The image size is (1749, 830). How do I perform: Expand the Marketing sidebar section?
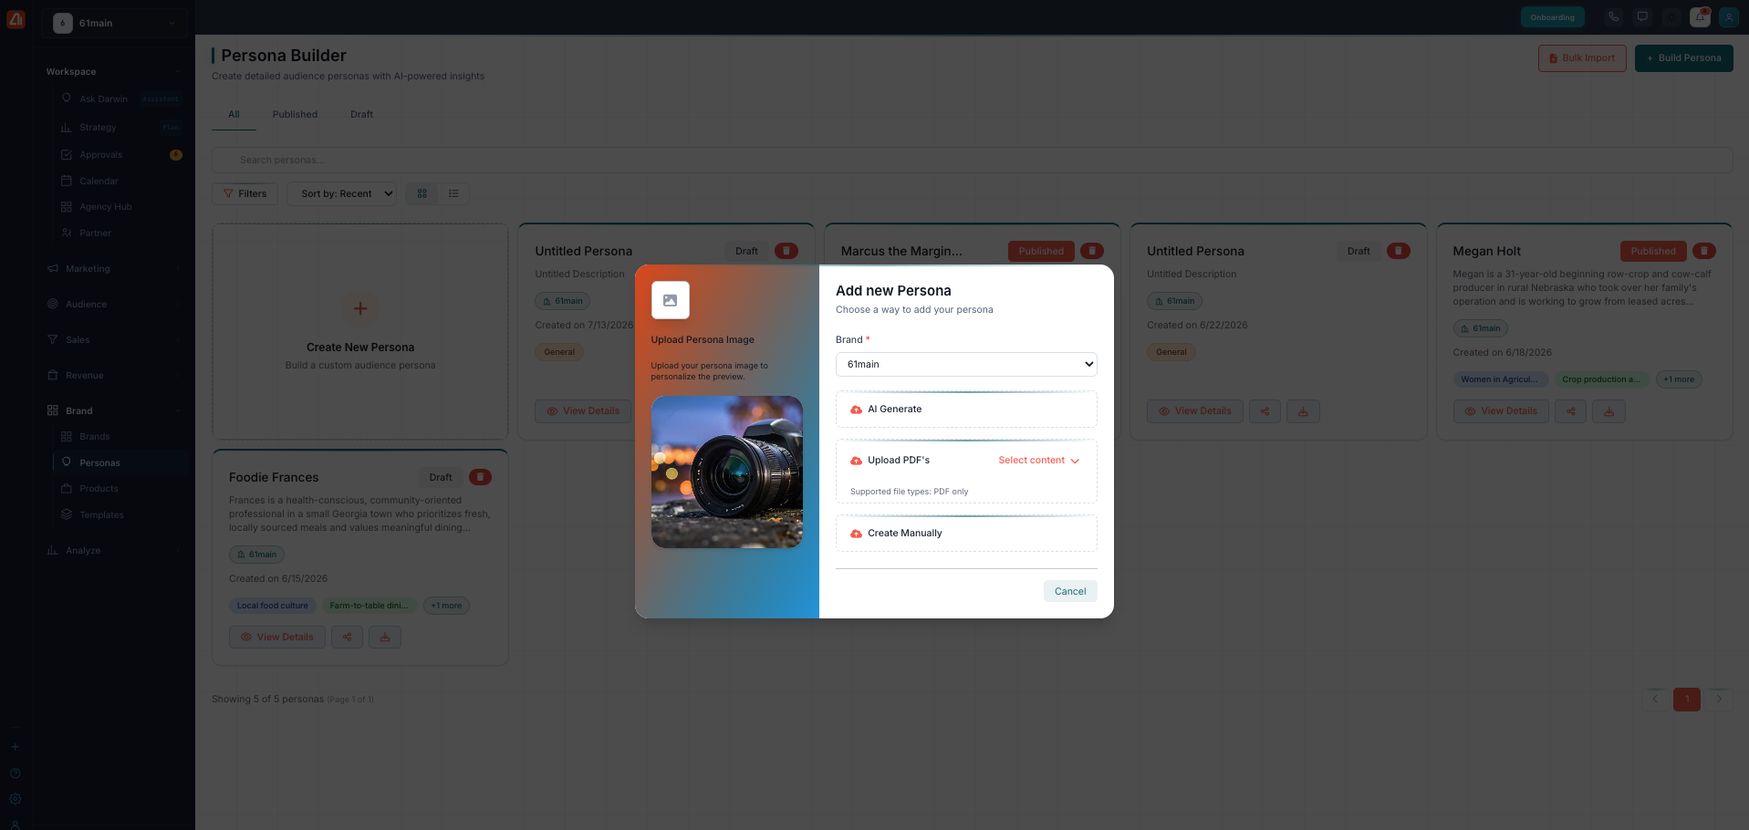pos(114,269)
